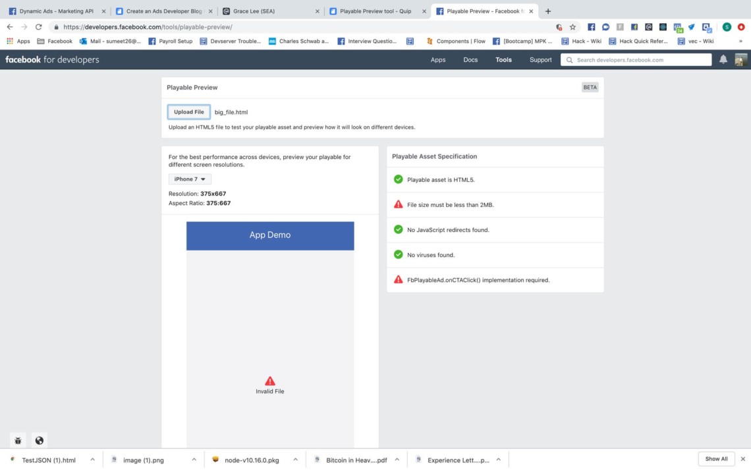Bookmark the page with the star icon
This screenshot has width=751, height=470.
572,27
